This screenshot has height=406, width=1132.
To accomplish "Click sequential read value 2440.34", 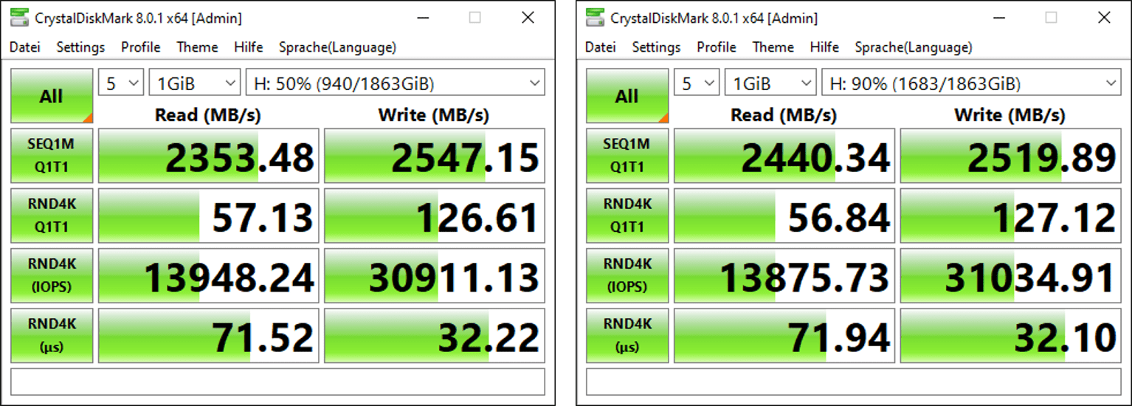I will [784, 156].
